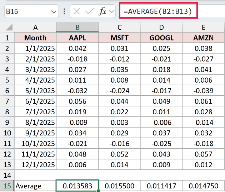Select the date cell 10/1/2025
The width and height of the screenshot is (225, 192).
(35, 144)
